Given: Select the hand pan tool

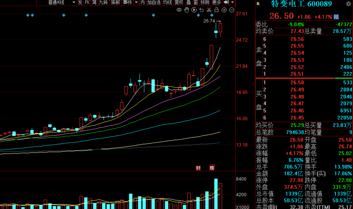Looking at the screenshot, I should tap(187, 10).
